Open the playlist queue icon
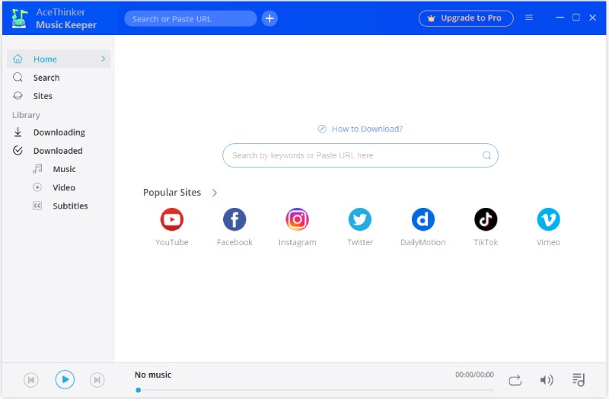 point(579,379)
